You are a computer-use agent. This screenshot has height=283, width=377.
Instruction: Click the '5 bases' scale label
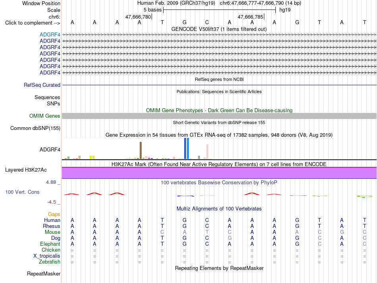pos(153,10)
